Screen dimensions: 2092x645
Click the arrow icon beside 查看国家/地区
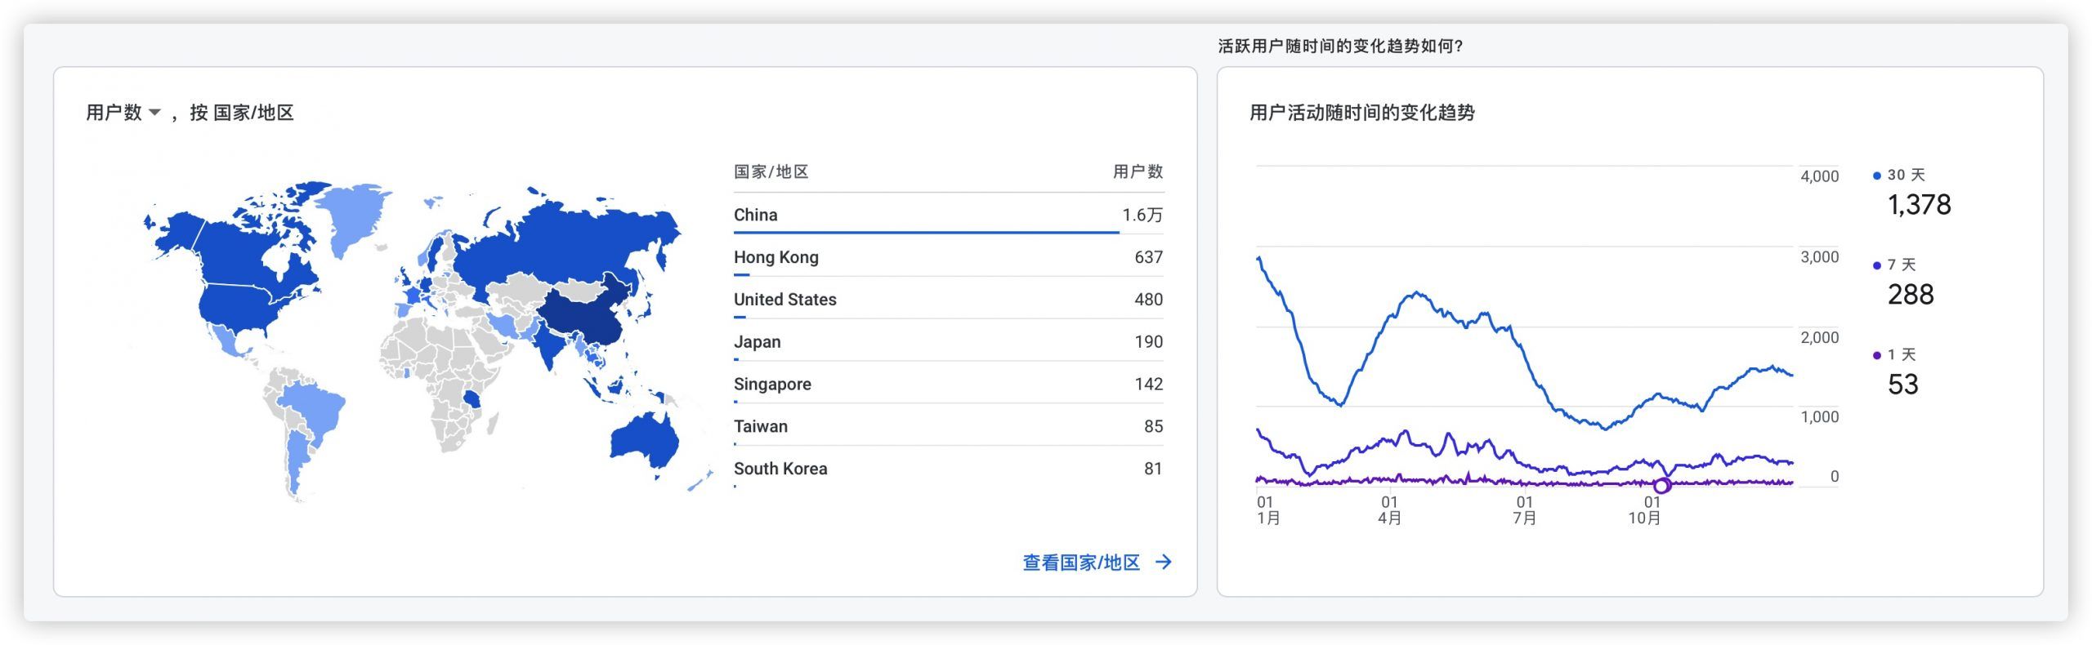click(x=1164, y=562)
